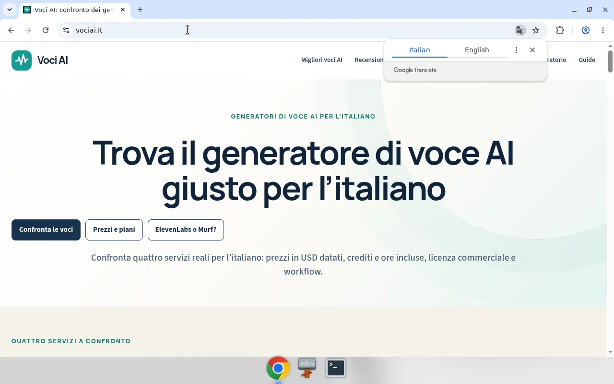614x384 pixels.
Task: View site information icon beside vociai.it
Action: click(66, 30)
